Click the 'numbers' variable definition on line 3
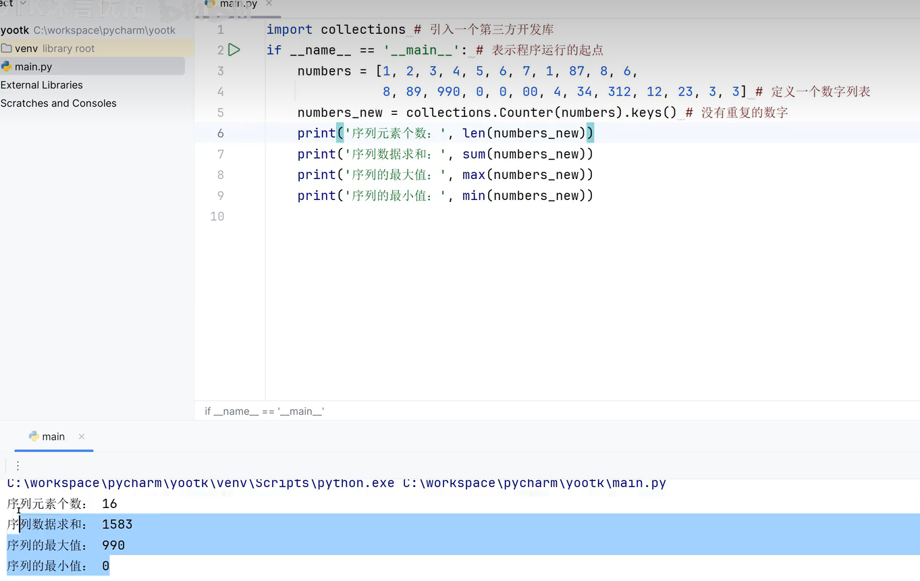Viewport: 920px width, 581px height. (x=324, y=71)
